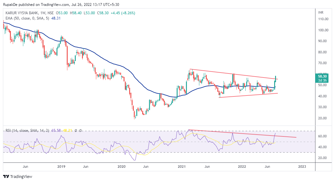The height and width of the screenshot is (182, 335).
Task: Click the 60.00 gridline on the RSI scale
Action: click(x=323, y=135)
